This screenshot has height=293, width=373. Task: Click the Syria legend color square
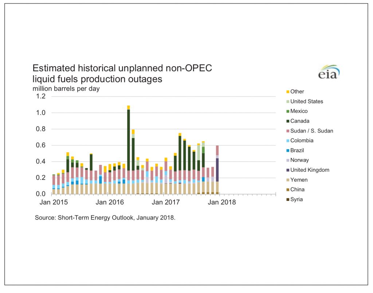coord(287,199)
